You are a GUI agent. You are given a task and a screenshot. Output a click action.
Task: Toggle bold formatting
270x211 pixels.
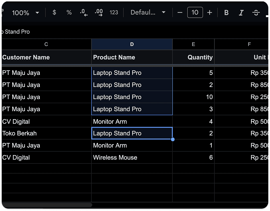click(x=227, y=12)
